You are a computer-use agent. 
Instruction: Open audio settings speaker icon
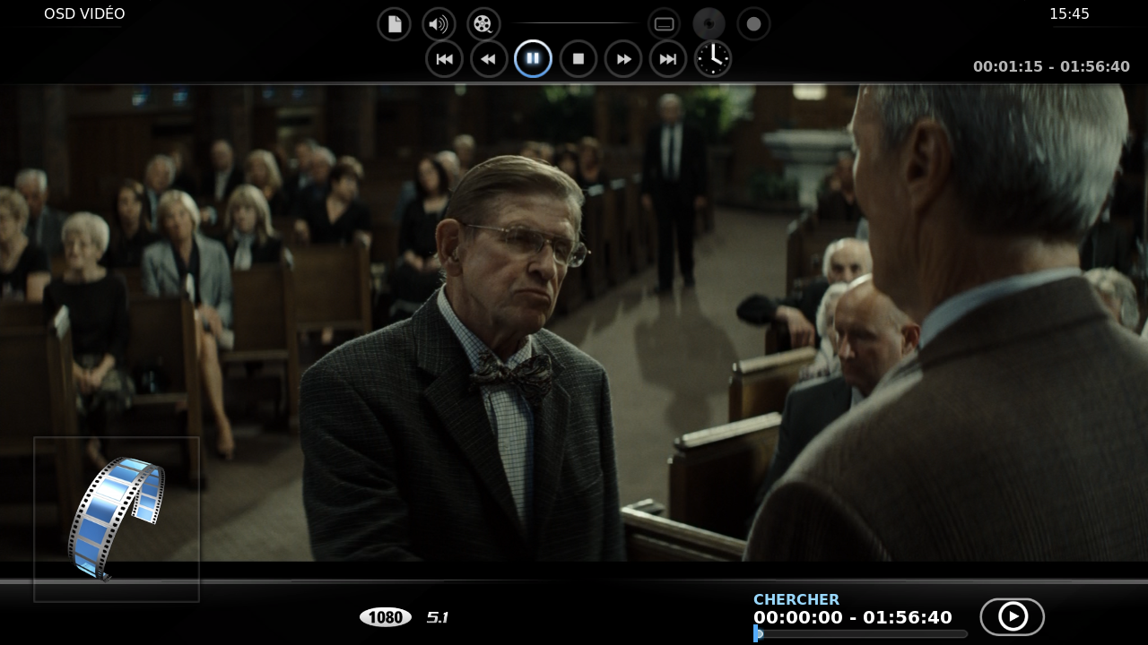(439, 24)
